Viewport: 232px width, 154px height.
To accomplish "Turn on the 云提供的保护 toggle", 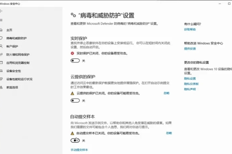I will (75, 100).
